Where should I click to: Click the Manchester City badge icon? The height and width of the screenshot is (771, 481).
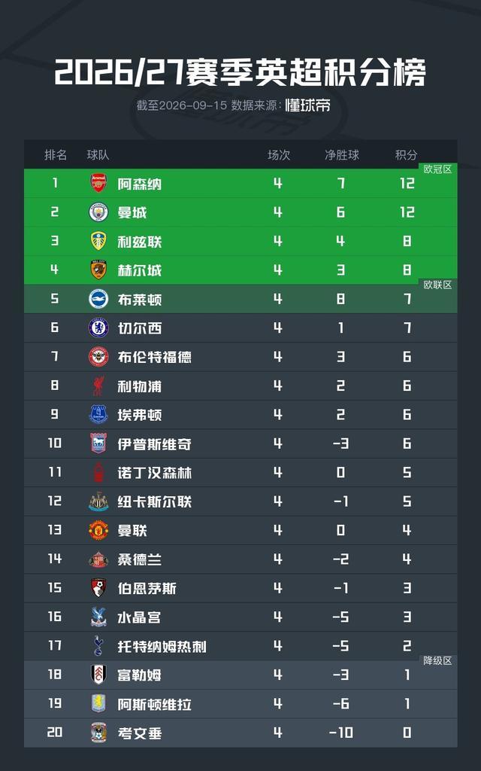(98, 212)
